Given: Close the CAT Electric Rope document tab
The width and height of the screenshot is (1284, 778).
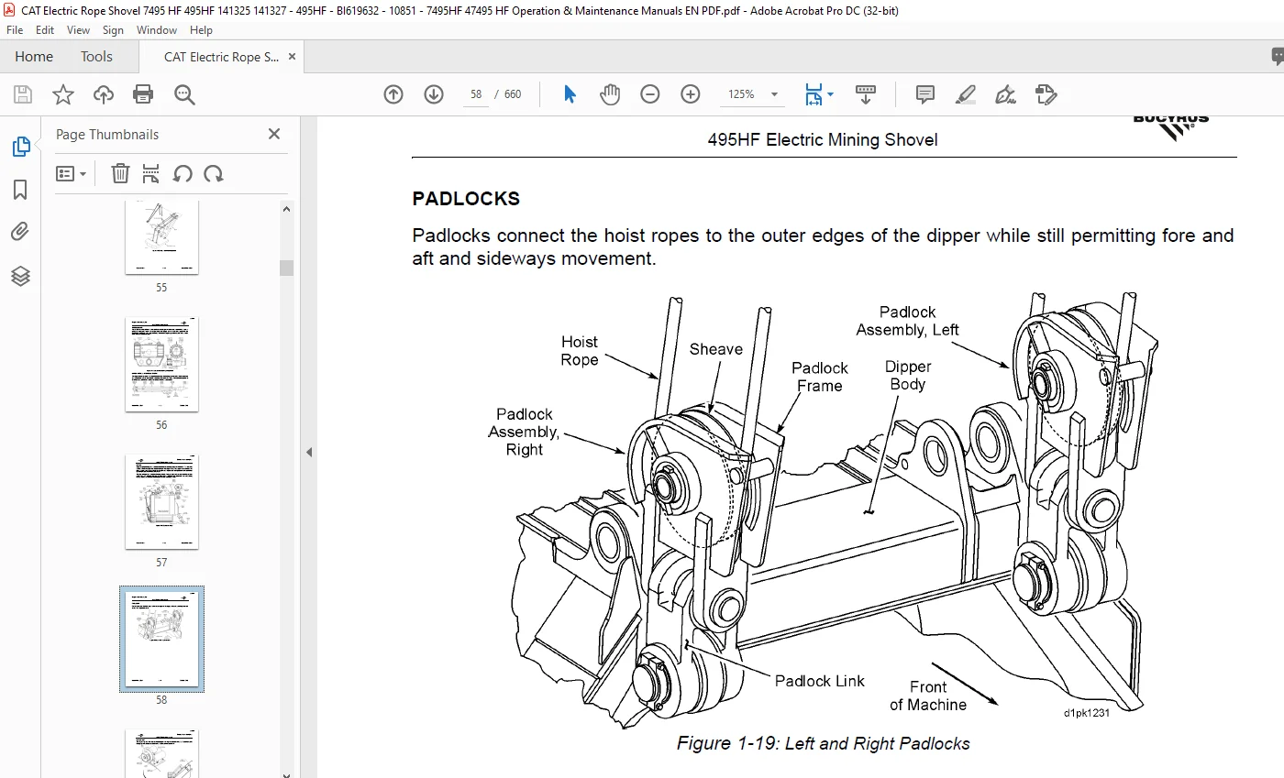Looking at the screenshot, I should tap(293, 57).
